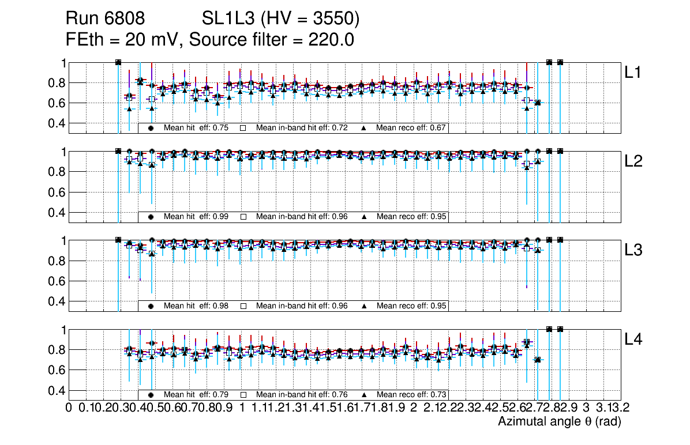
Task: Select the L2 panel label
Action: pos(634,161)
